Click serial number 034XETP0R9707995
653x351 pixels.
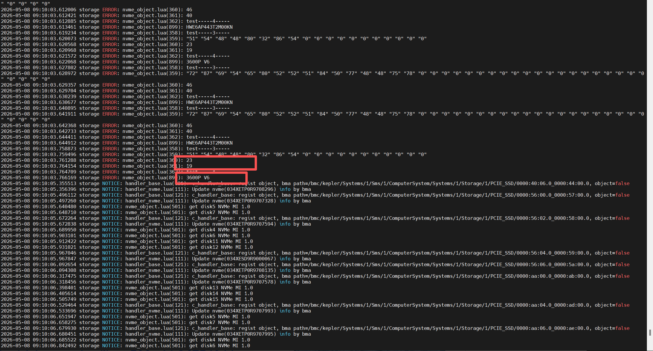[x=250, y=334]
